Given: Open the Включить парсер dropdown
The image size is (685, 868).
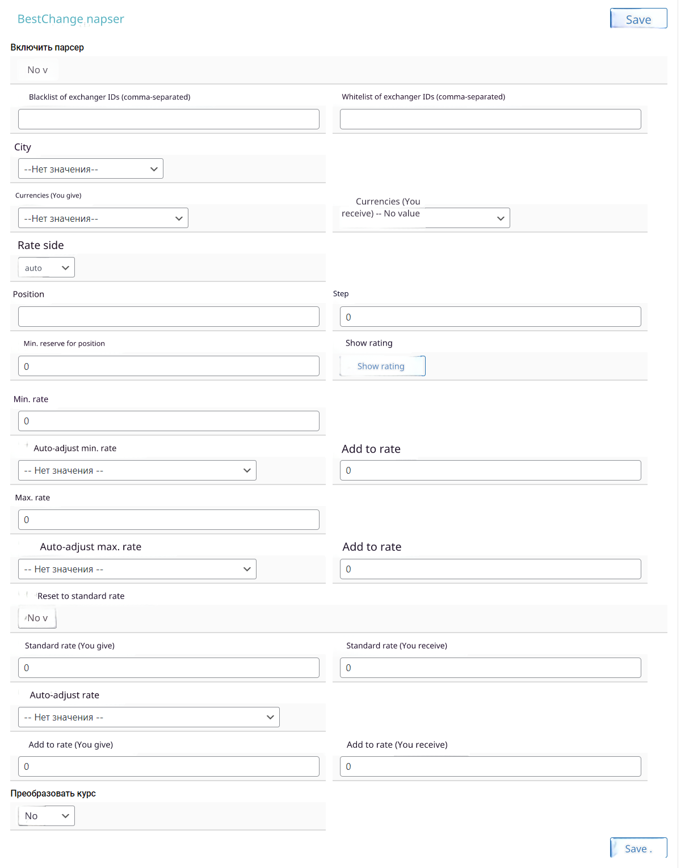Looking at the screenshot, I should 37,70.
